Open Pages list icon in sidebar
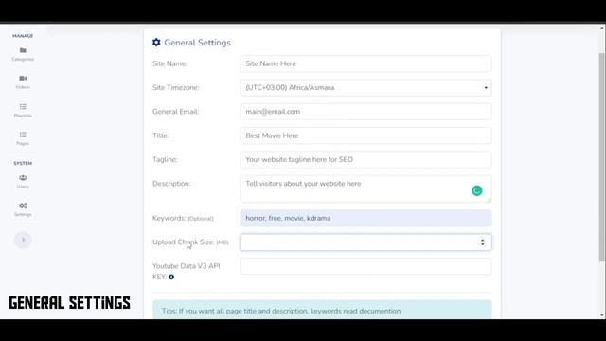This screenshot has width=606, height=341. [x=23, y=135]
